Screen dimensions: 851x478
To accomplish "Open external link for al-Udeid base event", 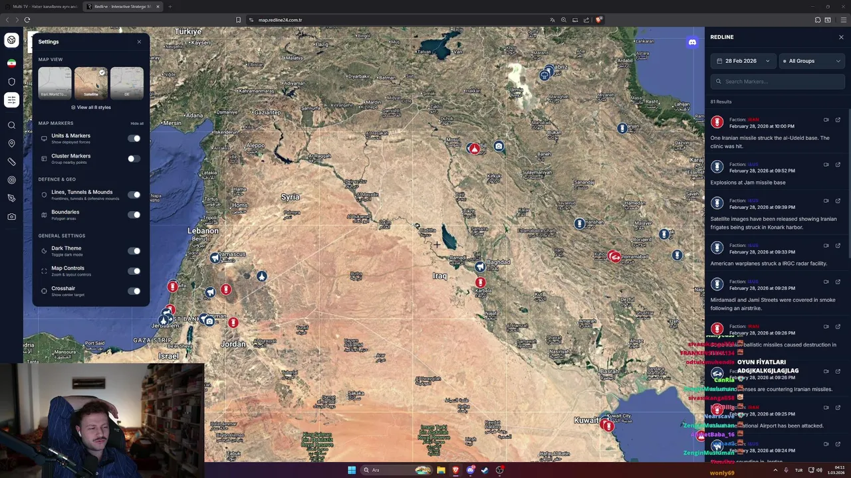I will [x=838, y=120].
